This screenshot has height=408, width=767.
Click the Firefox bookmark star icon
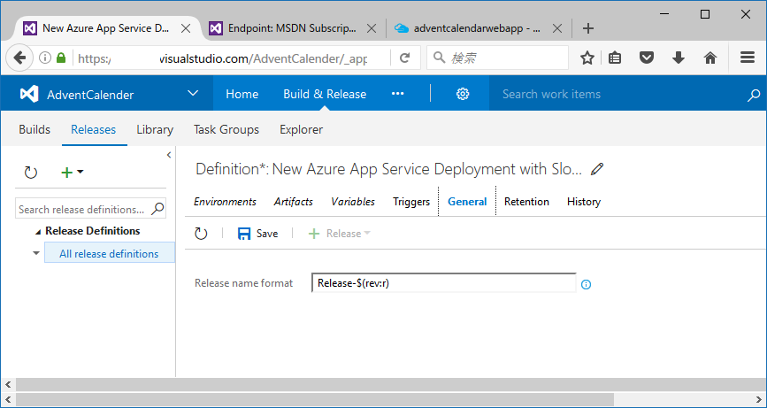[587, 58]
